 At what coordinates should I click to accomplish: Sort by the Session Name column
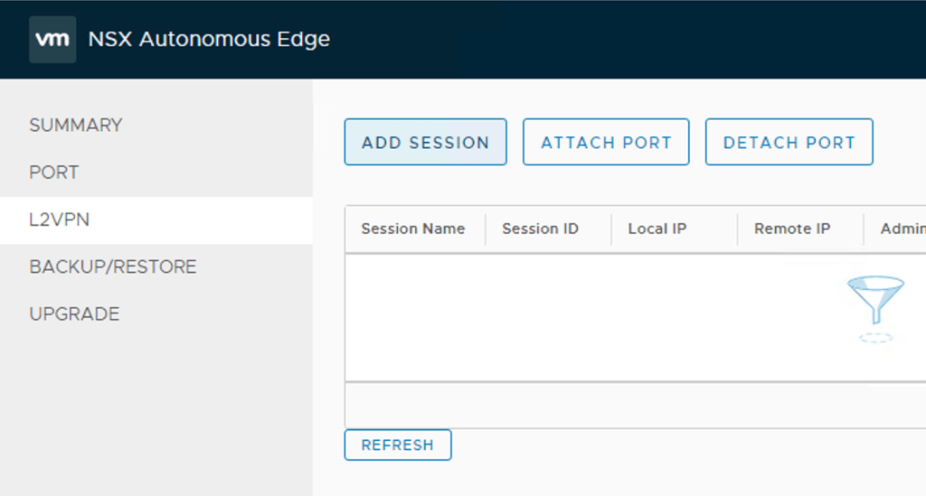pyautogui.click(x=412, y=229)
